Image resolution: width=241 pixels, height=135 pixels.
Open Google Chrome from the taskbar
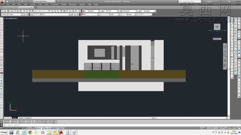coord(30,132)
